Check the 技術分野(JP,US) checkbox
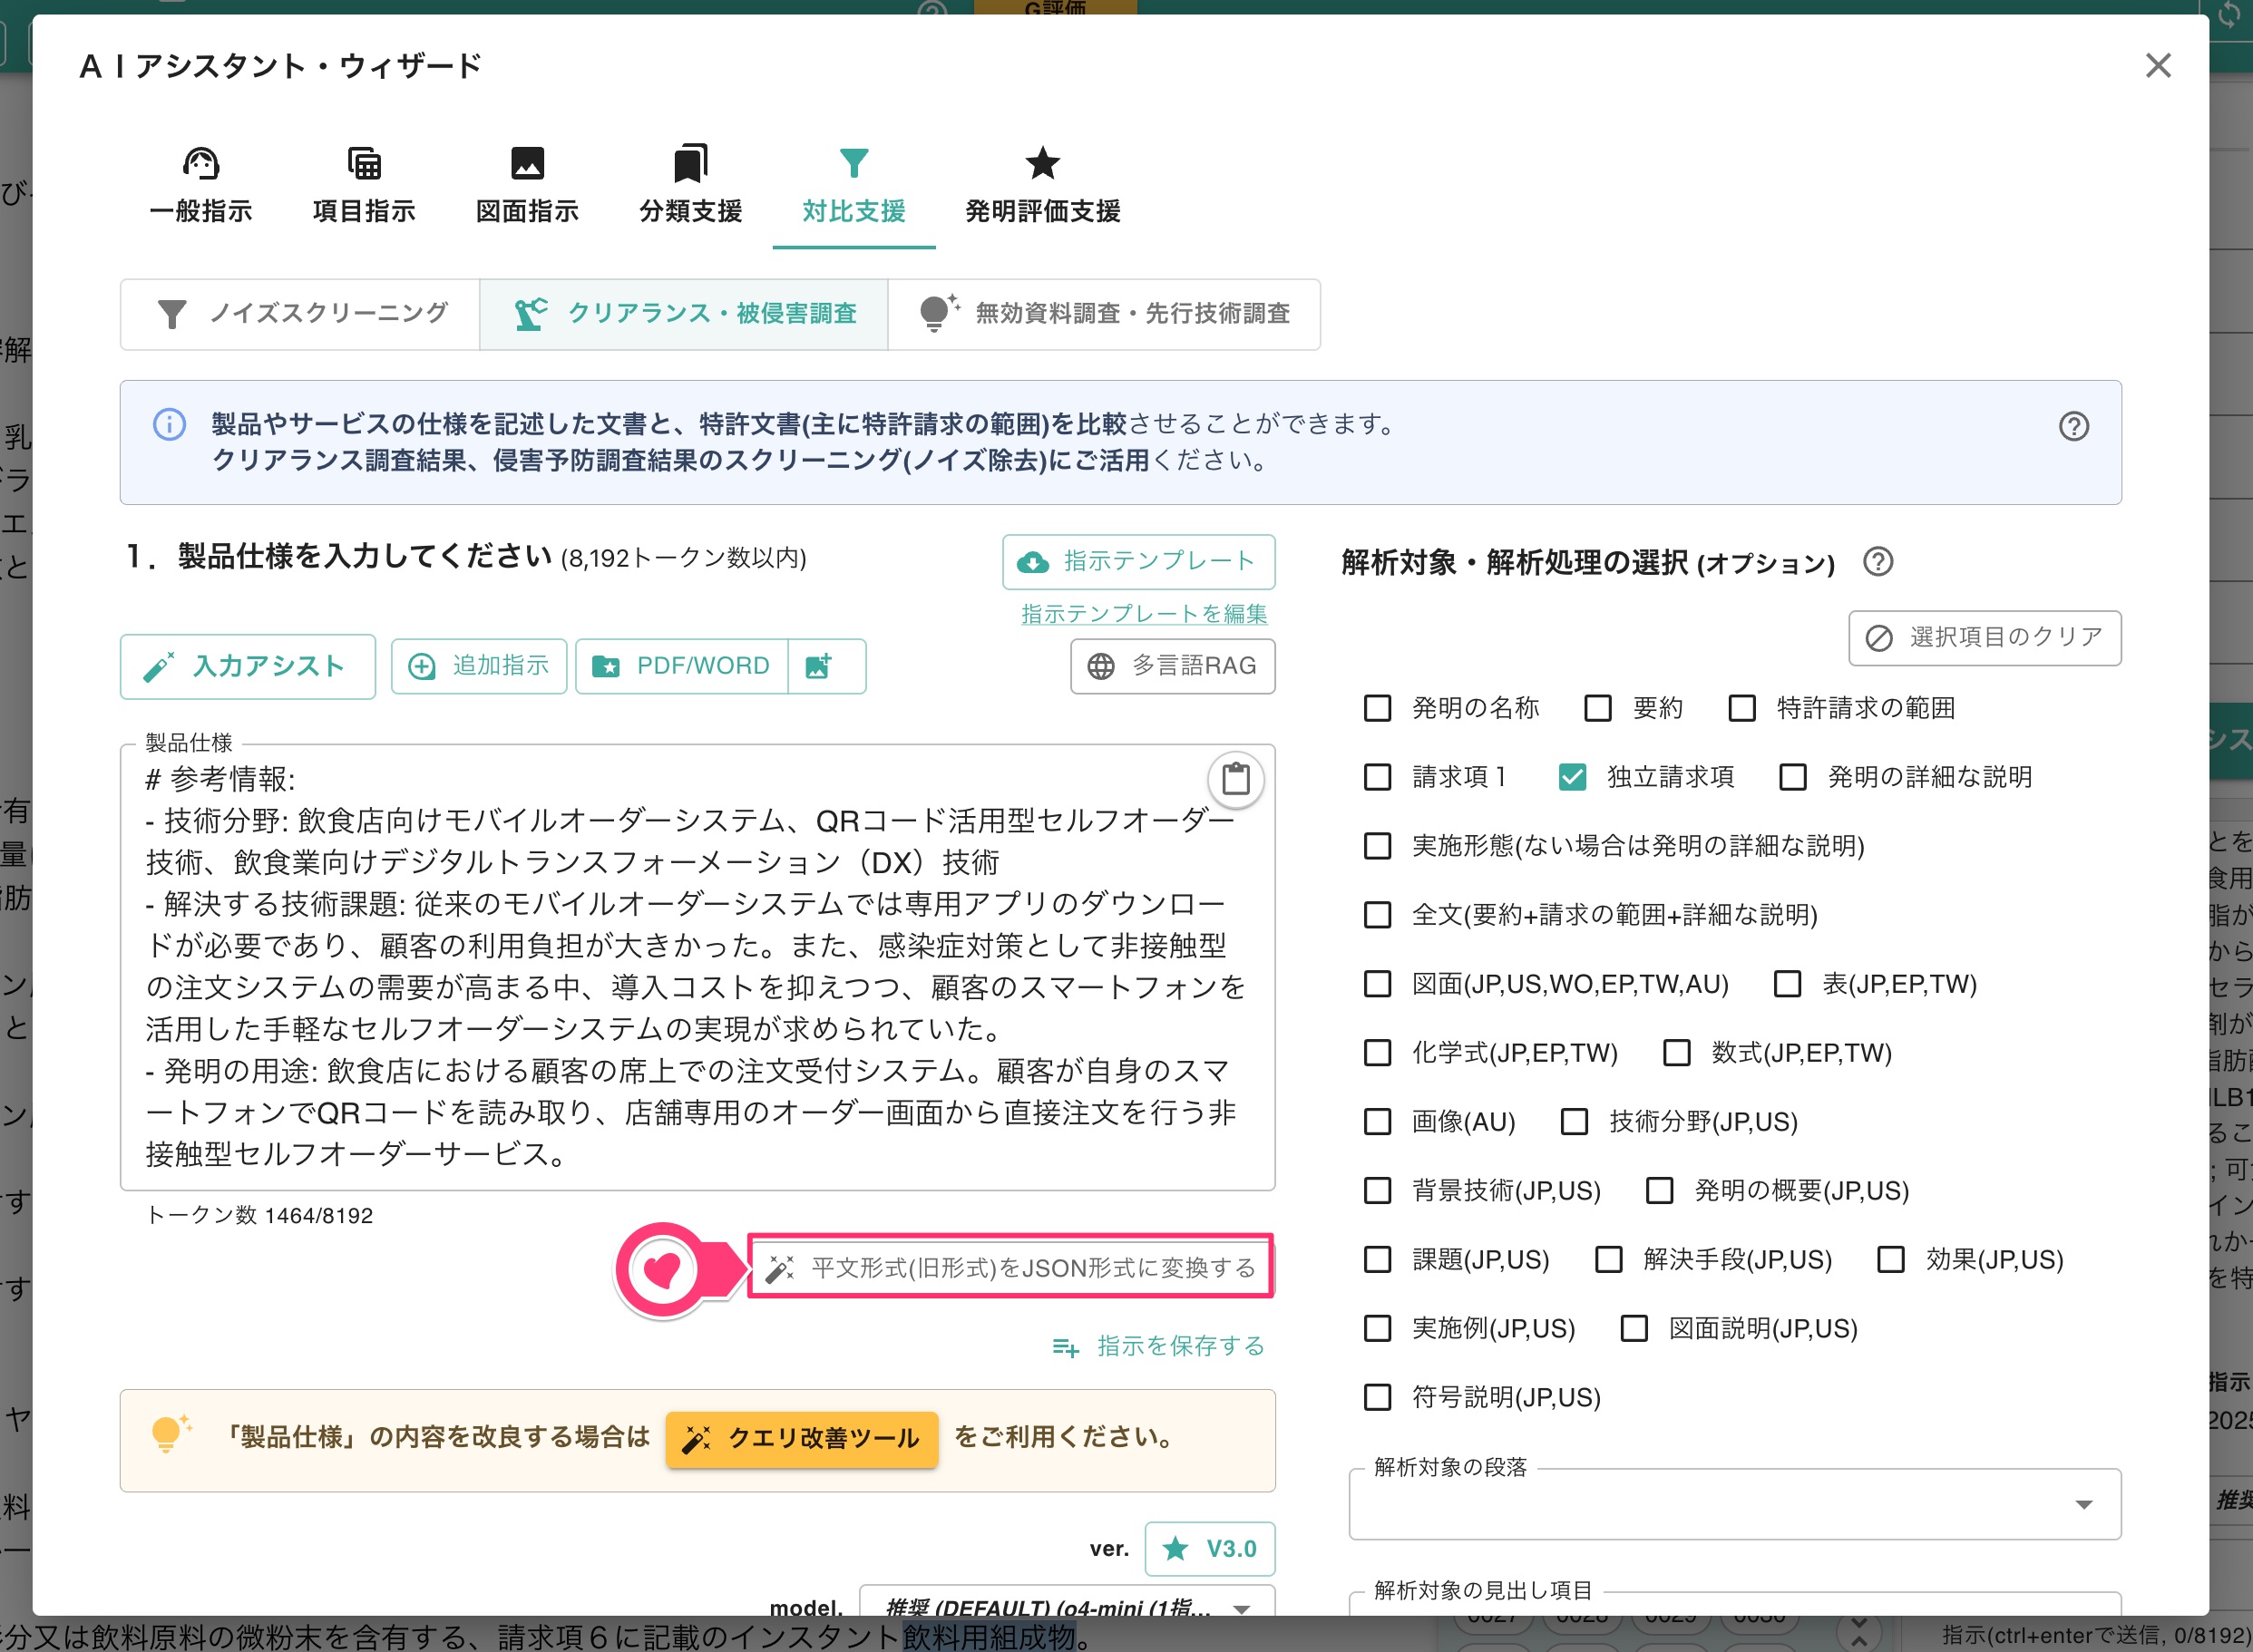The width and height of the screenshot is (2253, 1652). (1575, 1123)
